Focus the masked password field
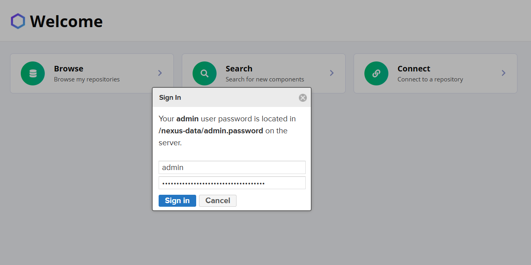The height and width of the screenshot is (265, 531). pyautogui.click(x=232, y=183)
